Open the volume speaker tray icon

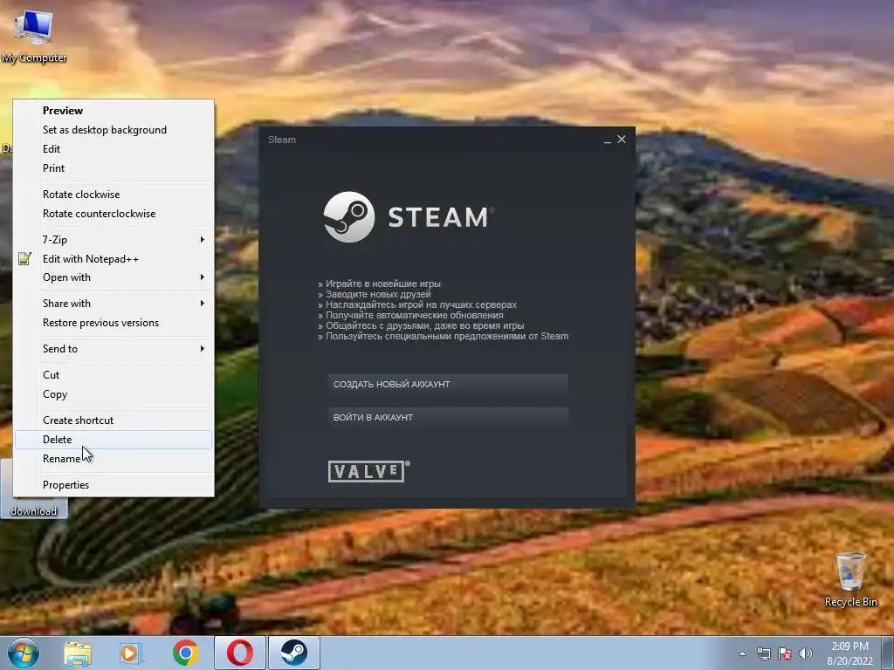point(806,653)
